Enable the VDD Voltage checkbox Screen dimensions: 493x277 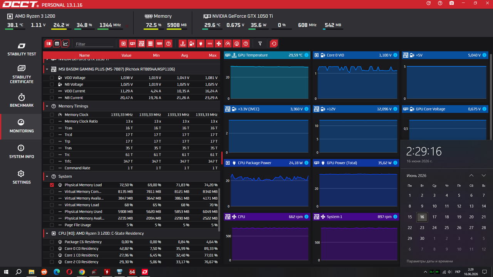[x=52, y=78]
